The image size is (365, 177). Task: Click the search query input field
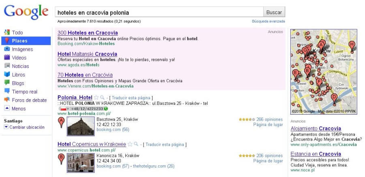coord(159,13)
